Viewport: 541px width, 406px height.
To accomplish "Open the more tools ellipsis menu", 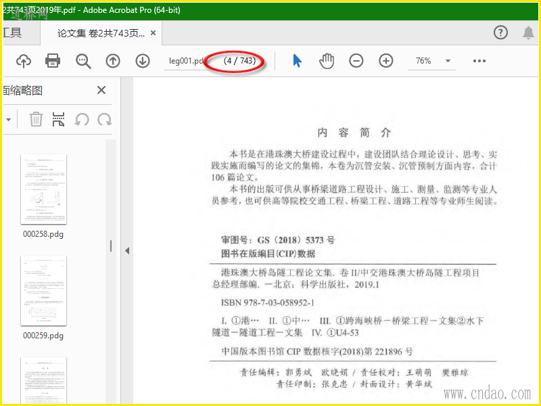I will pos(479,61).
